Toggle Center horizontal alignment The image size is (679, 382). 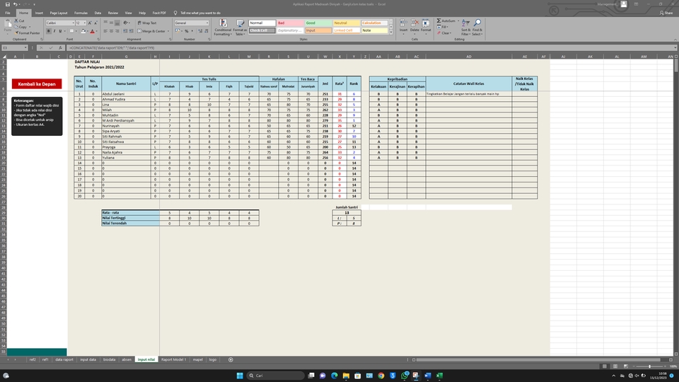(x=111, y=31)
